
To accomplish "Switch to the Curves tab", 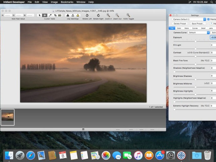I will pyautogui.click(x=195, y=28).
